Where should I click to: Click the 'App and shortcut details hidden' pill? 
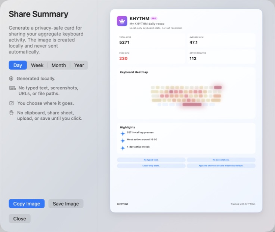click(x=221, y=166)
